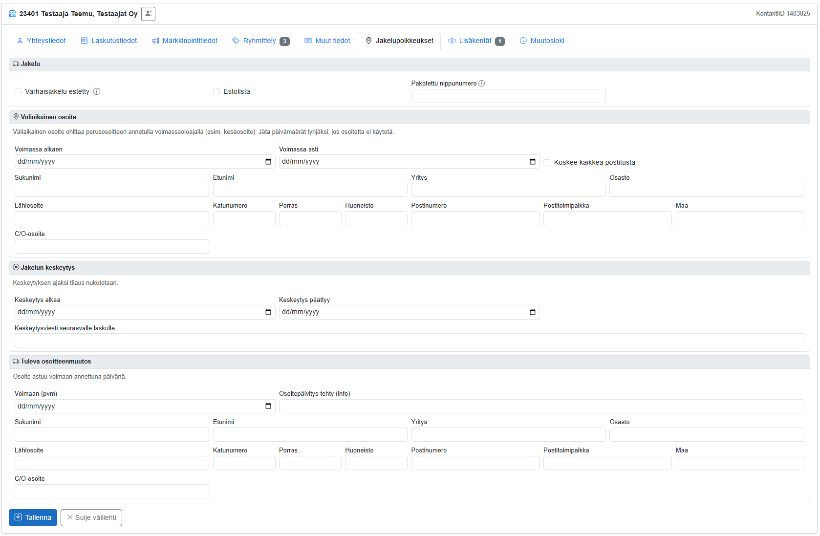Viewport: 820px width, 536px height.
Task: Focus the Osoitepäivitys tehty (info) field
Action: [x=541, y=406]
